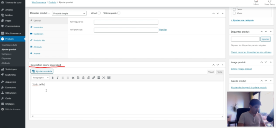
Task: Open the Inbox panel
Action: point(256,3)
